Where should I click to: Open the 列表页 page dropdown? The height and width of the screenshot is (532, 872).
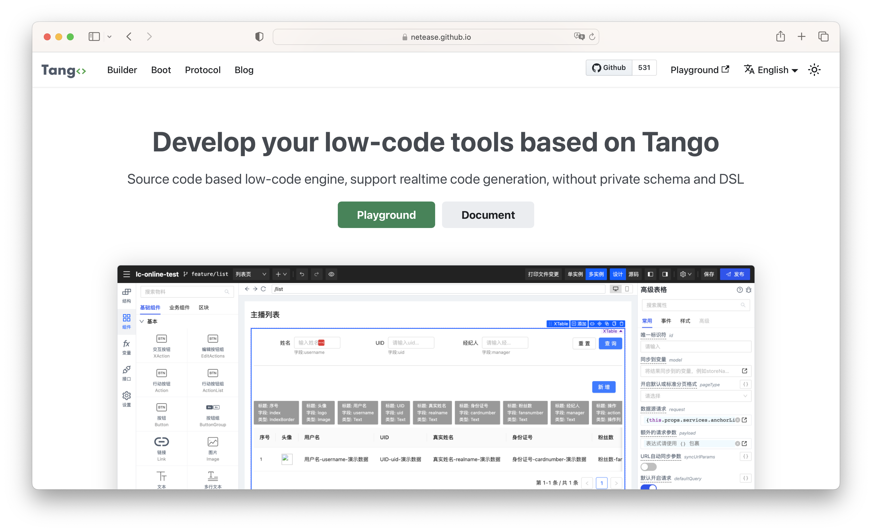(251, 274)
